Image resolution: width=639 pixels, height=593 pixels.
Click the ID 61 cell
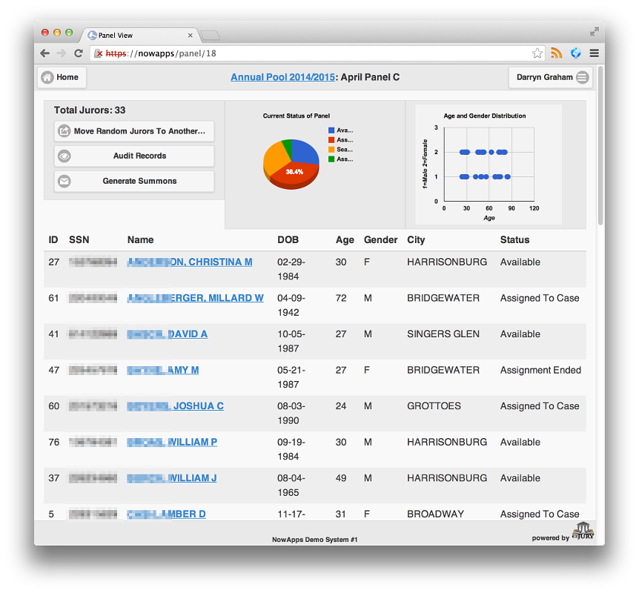point(53,298)
